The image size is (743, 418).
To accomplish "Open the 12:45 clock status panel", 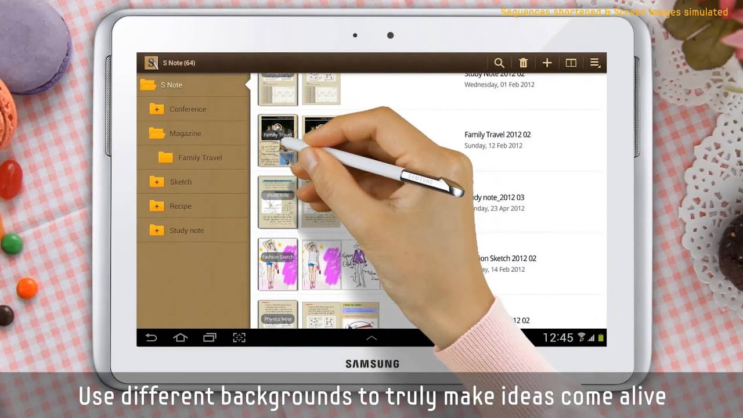I will point(558,338).
